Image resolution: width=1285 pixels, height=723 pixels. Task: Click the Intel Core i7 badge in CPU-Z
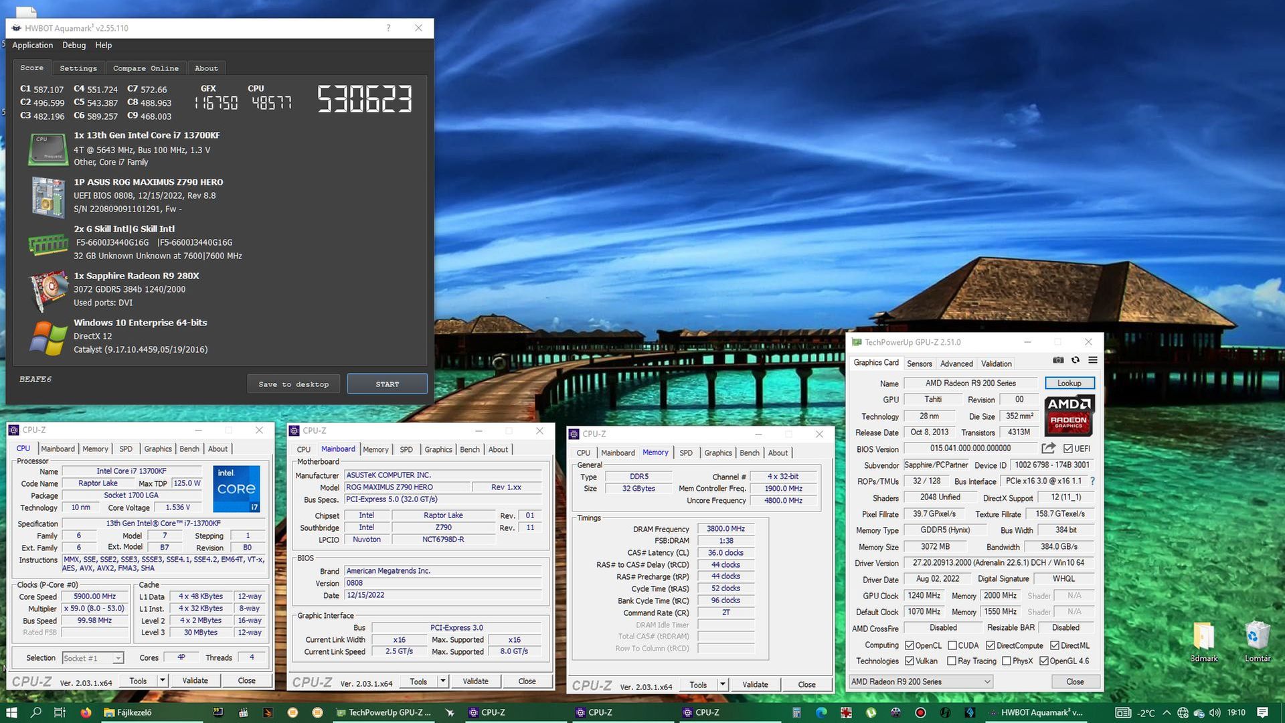(236, 489)
